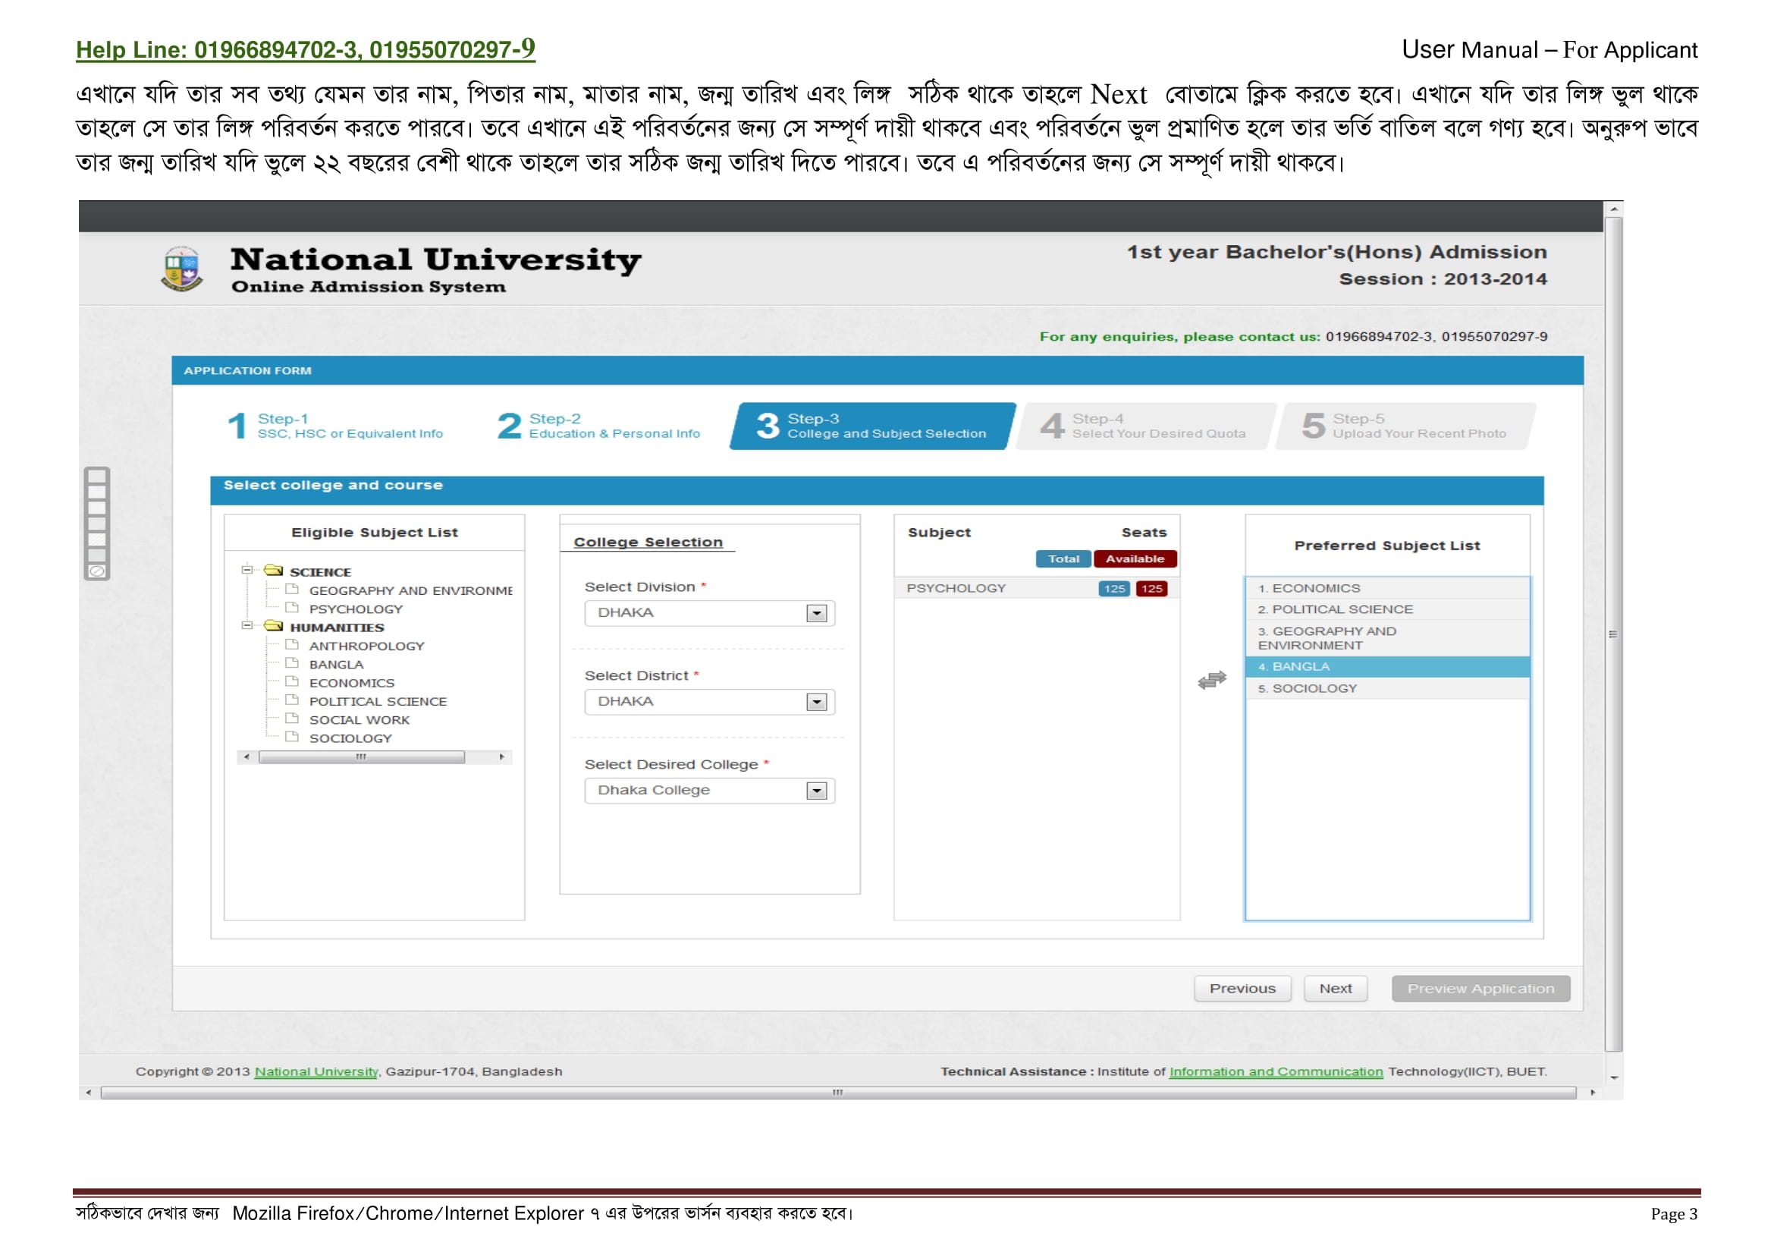1774x1255 pixels.
Task: Click the document icon beside BANGLA in tree
Action: pos(292,663)
